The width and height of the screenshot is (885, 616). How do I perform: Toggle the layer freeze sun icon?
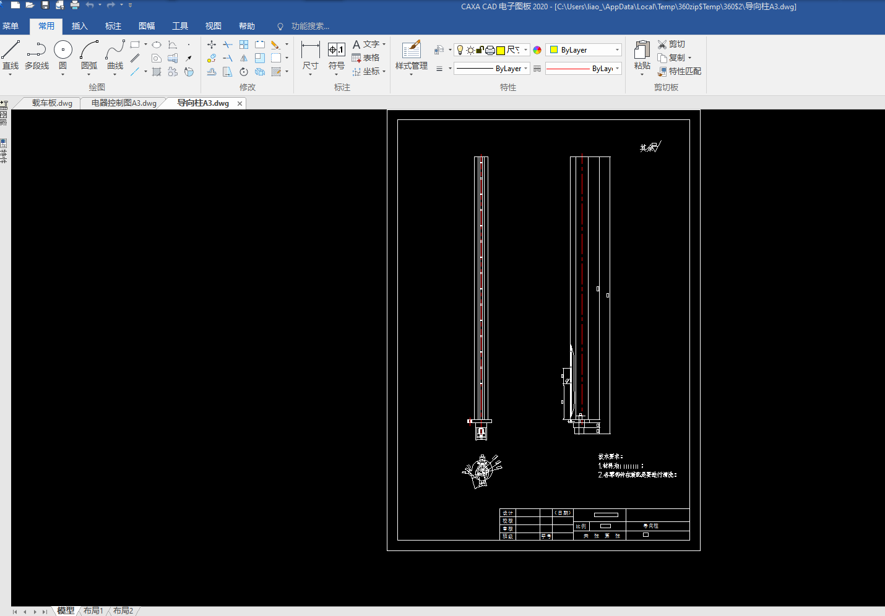pos(470,50)
